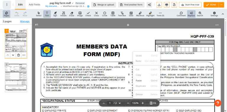Collapse the toolbar with the up chevron

[223, 14]
